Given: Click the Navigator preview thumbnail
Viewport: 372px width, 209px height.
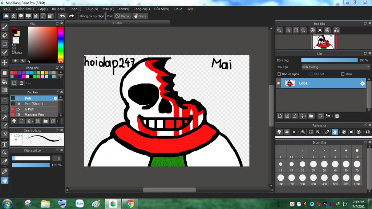Looking at the screenshot, I should pos(324,42).
